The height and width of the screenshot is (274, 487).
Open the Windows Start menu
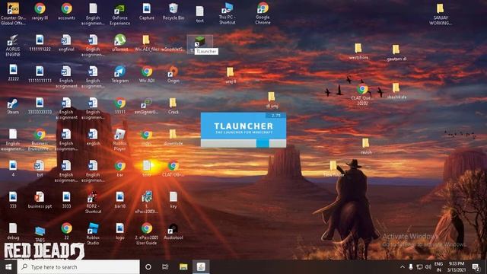8,267
